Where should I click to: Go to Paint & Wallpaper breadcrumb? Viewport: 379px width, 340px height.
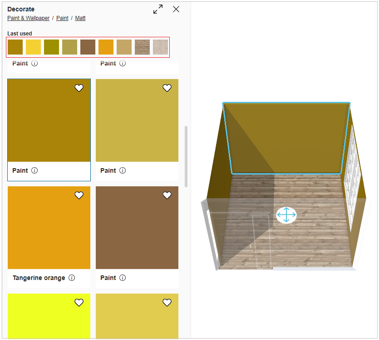click(x=28, y=18)
